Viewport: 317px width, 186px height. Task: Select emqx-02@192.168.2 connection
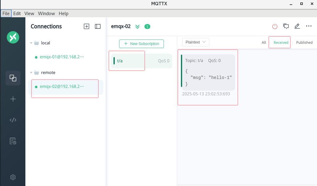click(x=66, y=87)
